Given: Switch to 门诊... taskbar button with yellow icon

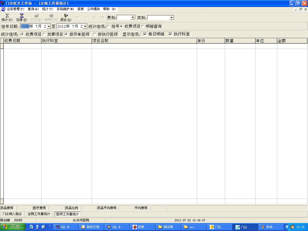Looking at the screenshot, I should (x=220, y=227).
